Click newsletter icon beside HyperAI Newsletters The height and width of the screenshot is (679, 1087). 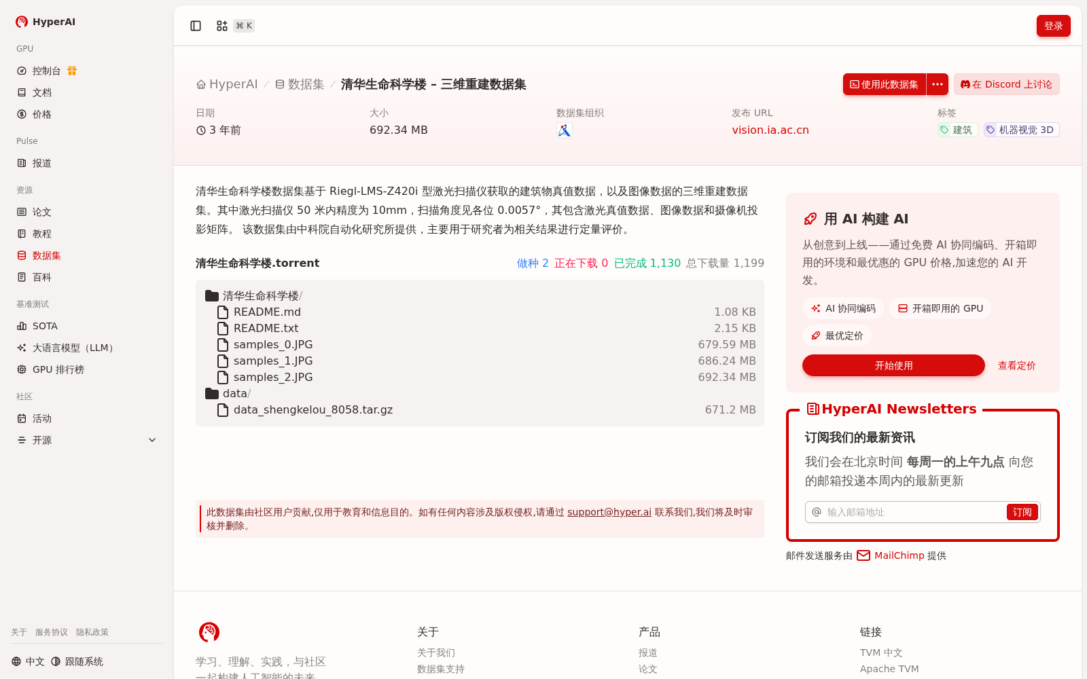coord(813,409)
